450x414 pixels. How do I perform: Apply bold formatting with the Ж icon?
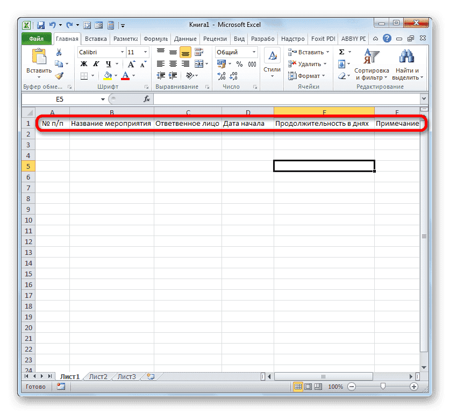84,63
